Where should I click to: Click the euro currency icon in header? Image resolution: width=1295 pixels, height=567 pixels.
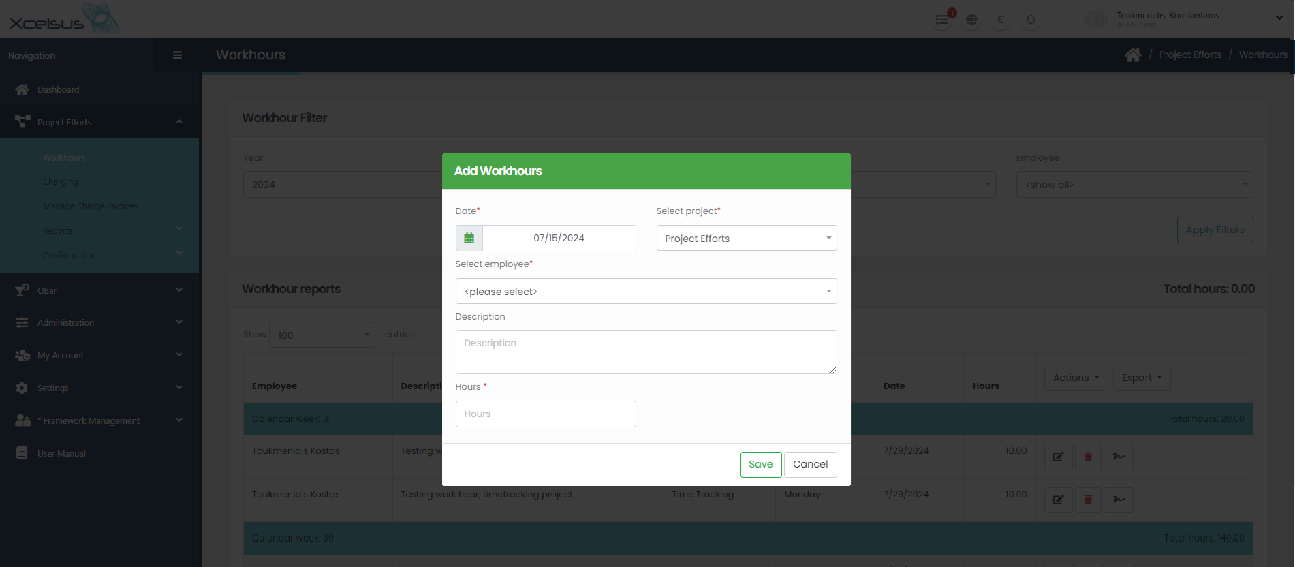coord(1001,20)
